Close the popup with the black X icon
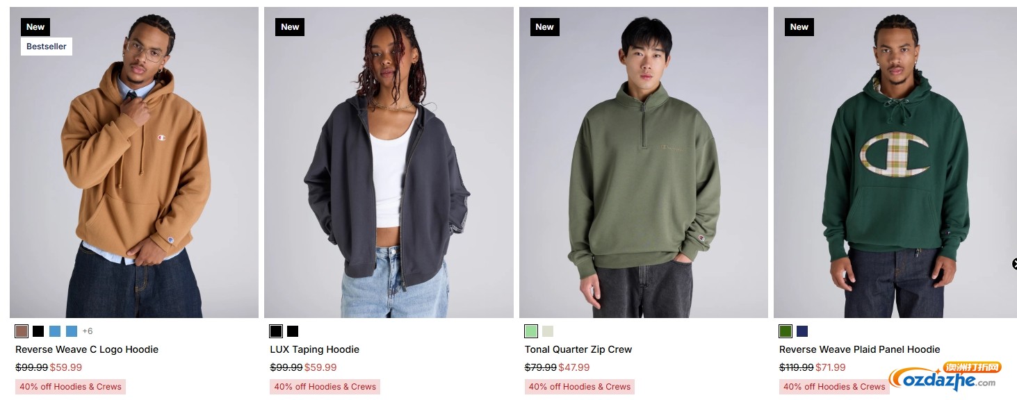The image size is (1017, 400). point(1014,264)
